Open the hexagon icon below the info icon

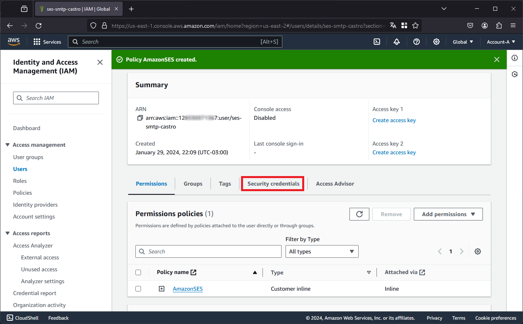(515, 74)
